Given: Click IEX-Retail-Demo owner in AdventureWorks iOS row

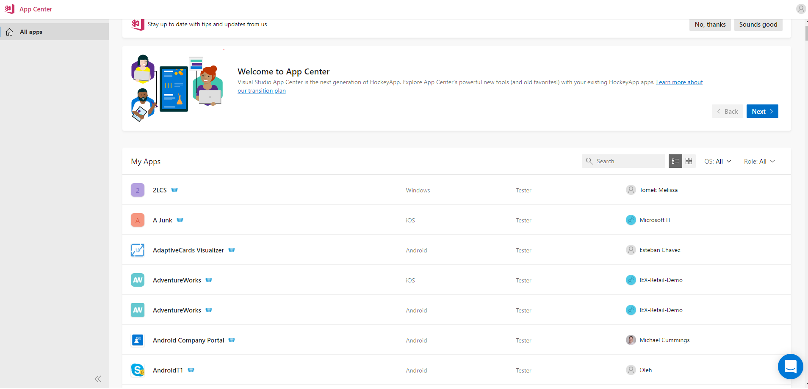Looking at the screenshot, I should (x=661, y=280).
